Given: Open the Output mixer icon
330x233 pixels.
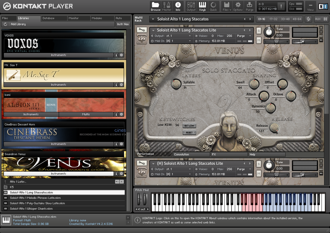Looking at the screenshot, I should point(191,6).
